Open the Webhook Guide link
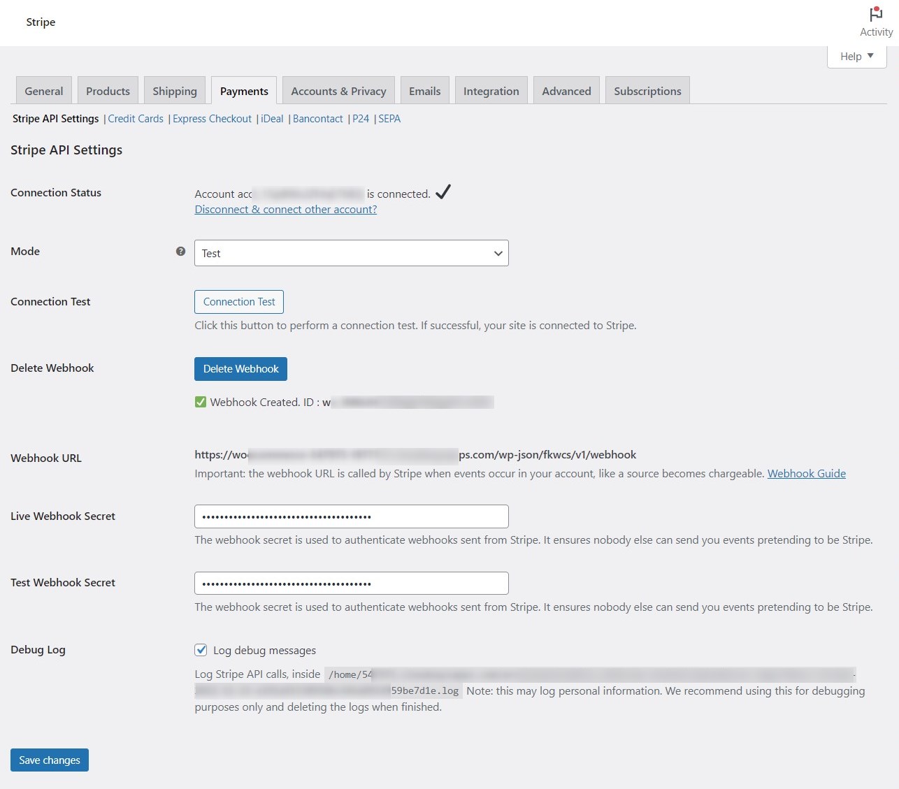The height and width of the screenshot is (789, 899). (x=807, y=474)
